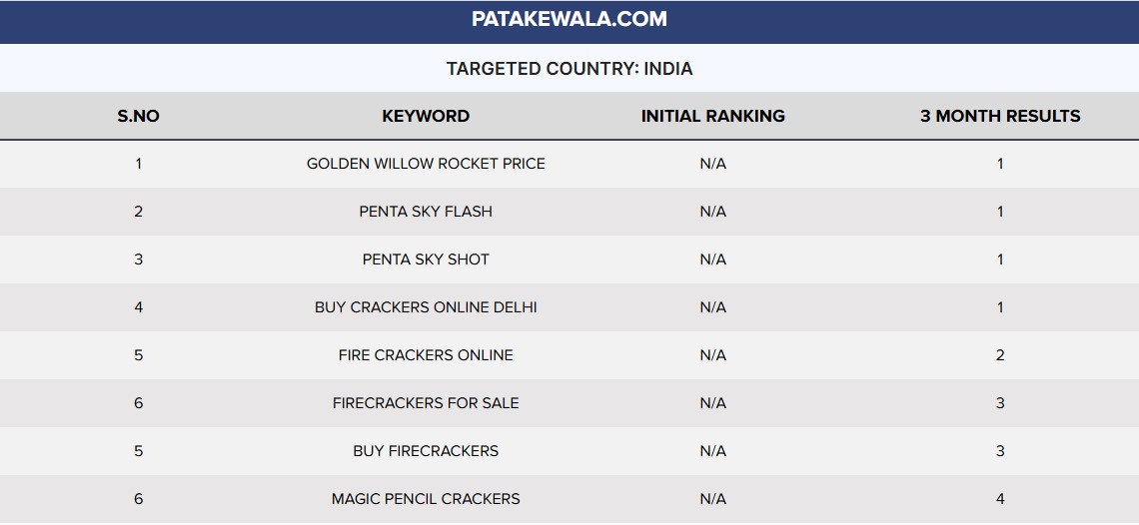Click the Buy Crackers Online Delhi keyword
Viewport: 1139px width, 525px height.
(x=426, y=307)
